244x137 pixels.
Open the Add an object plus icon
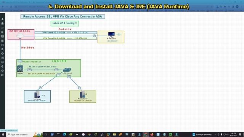(x=2, y=19)
